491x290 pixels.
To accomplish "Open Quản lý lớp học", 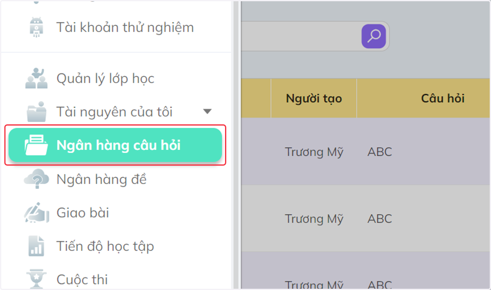I will (105, 78).
